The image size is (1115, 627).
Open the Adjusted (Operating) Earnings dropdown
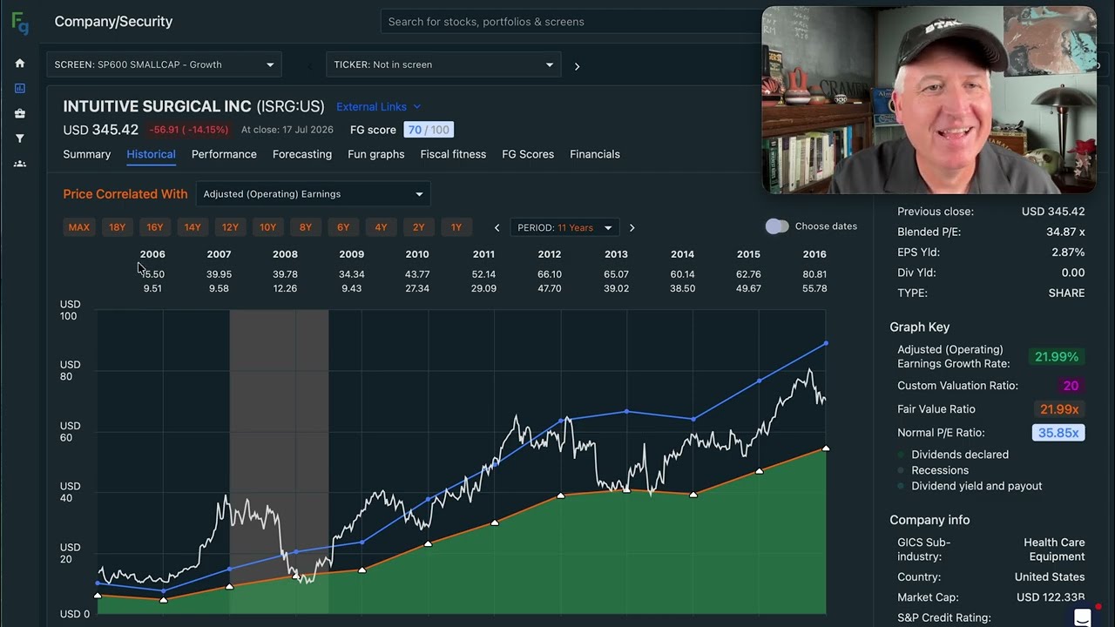point(313,194)
